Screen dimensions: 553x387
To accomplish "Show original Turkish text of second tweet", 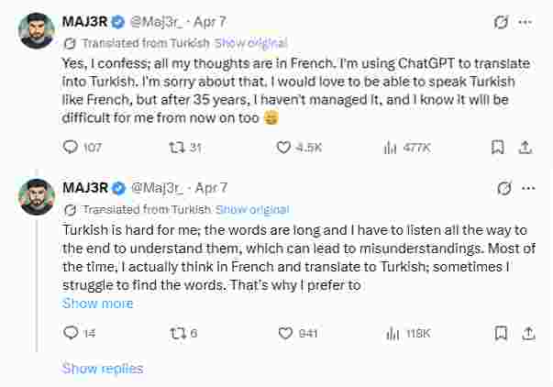I will [252, 208].
